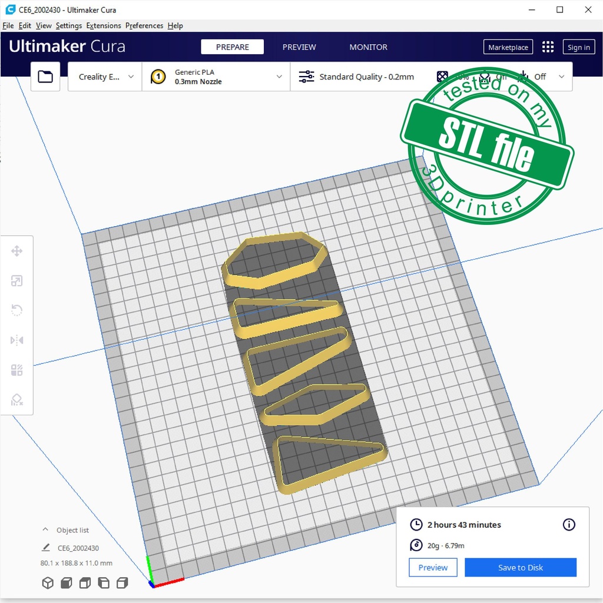Open the application grid switcher icon

(x=548, y=47)
